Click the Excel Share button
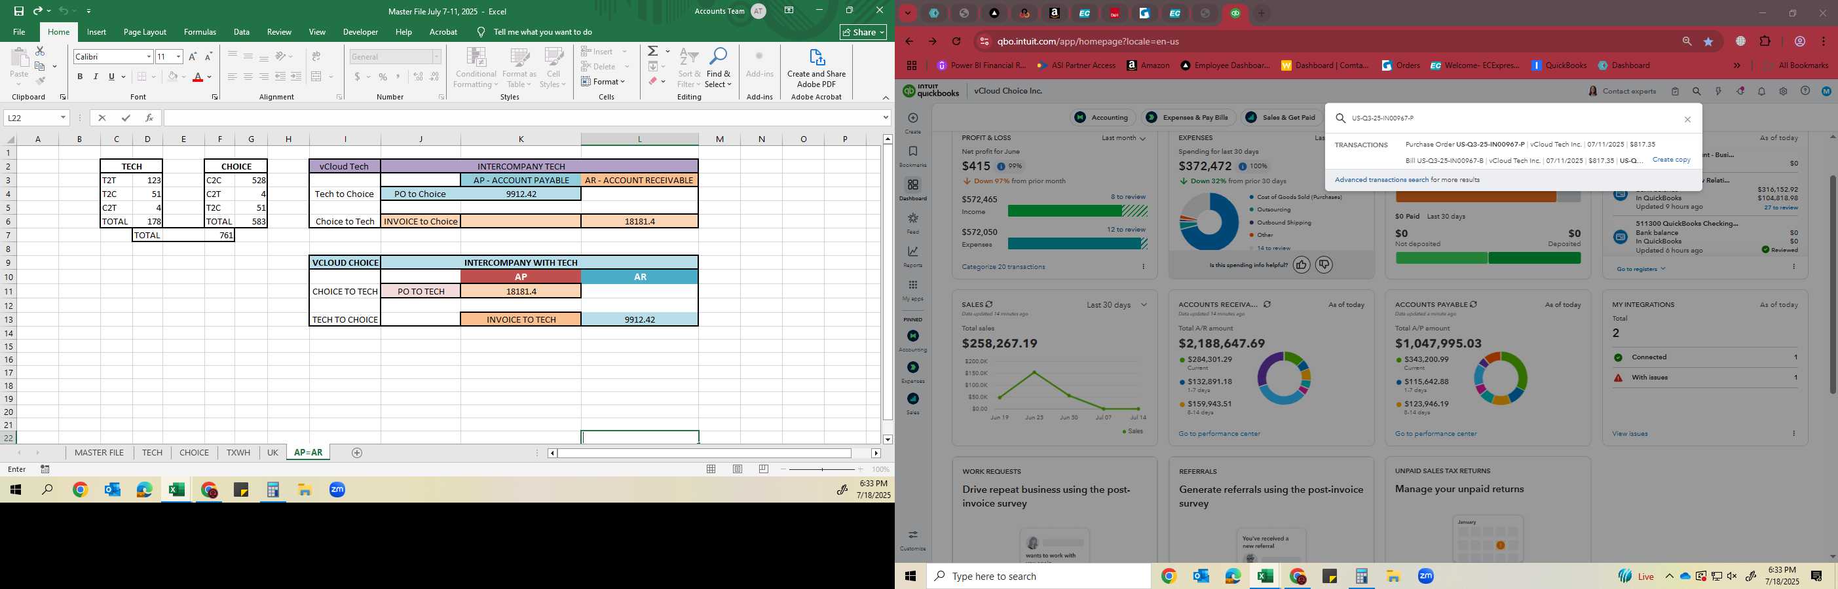 pyautogui.click(x=863, y=32)
